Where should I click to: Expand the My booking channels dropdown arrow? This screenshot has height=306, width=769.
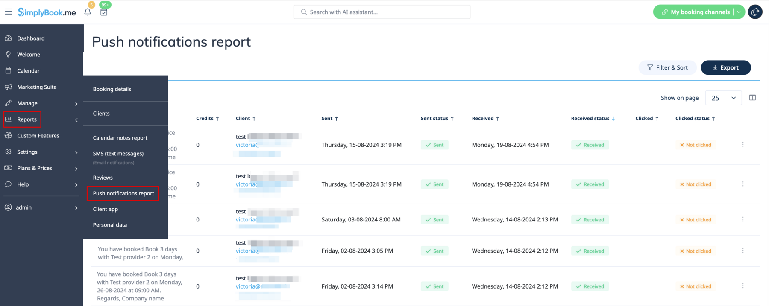tap(739, 12)
